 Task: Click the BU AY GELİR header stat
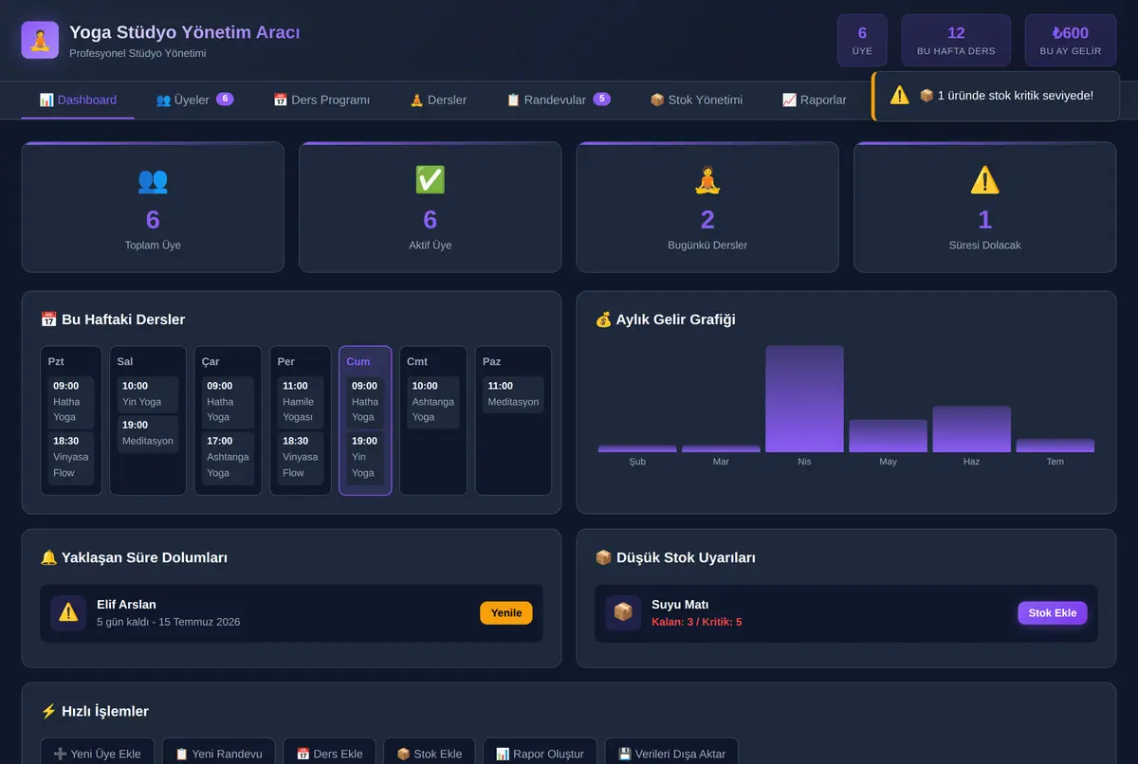[1071, 41]
